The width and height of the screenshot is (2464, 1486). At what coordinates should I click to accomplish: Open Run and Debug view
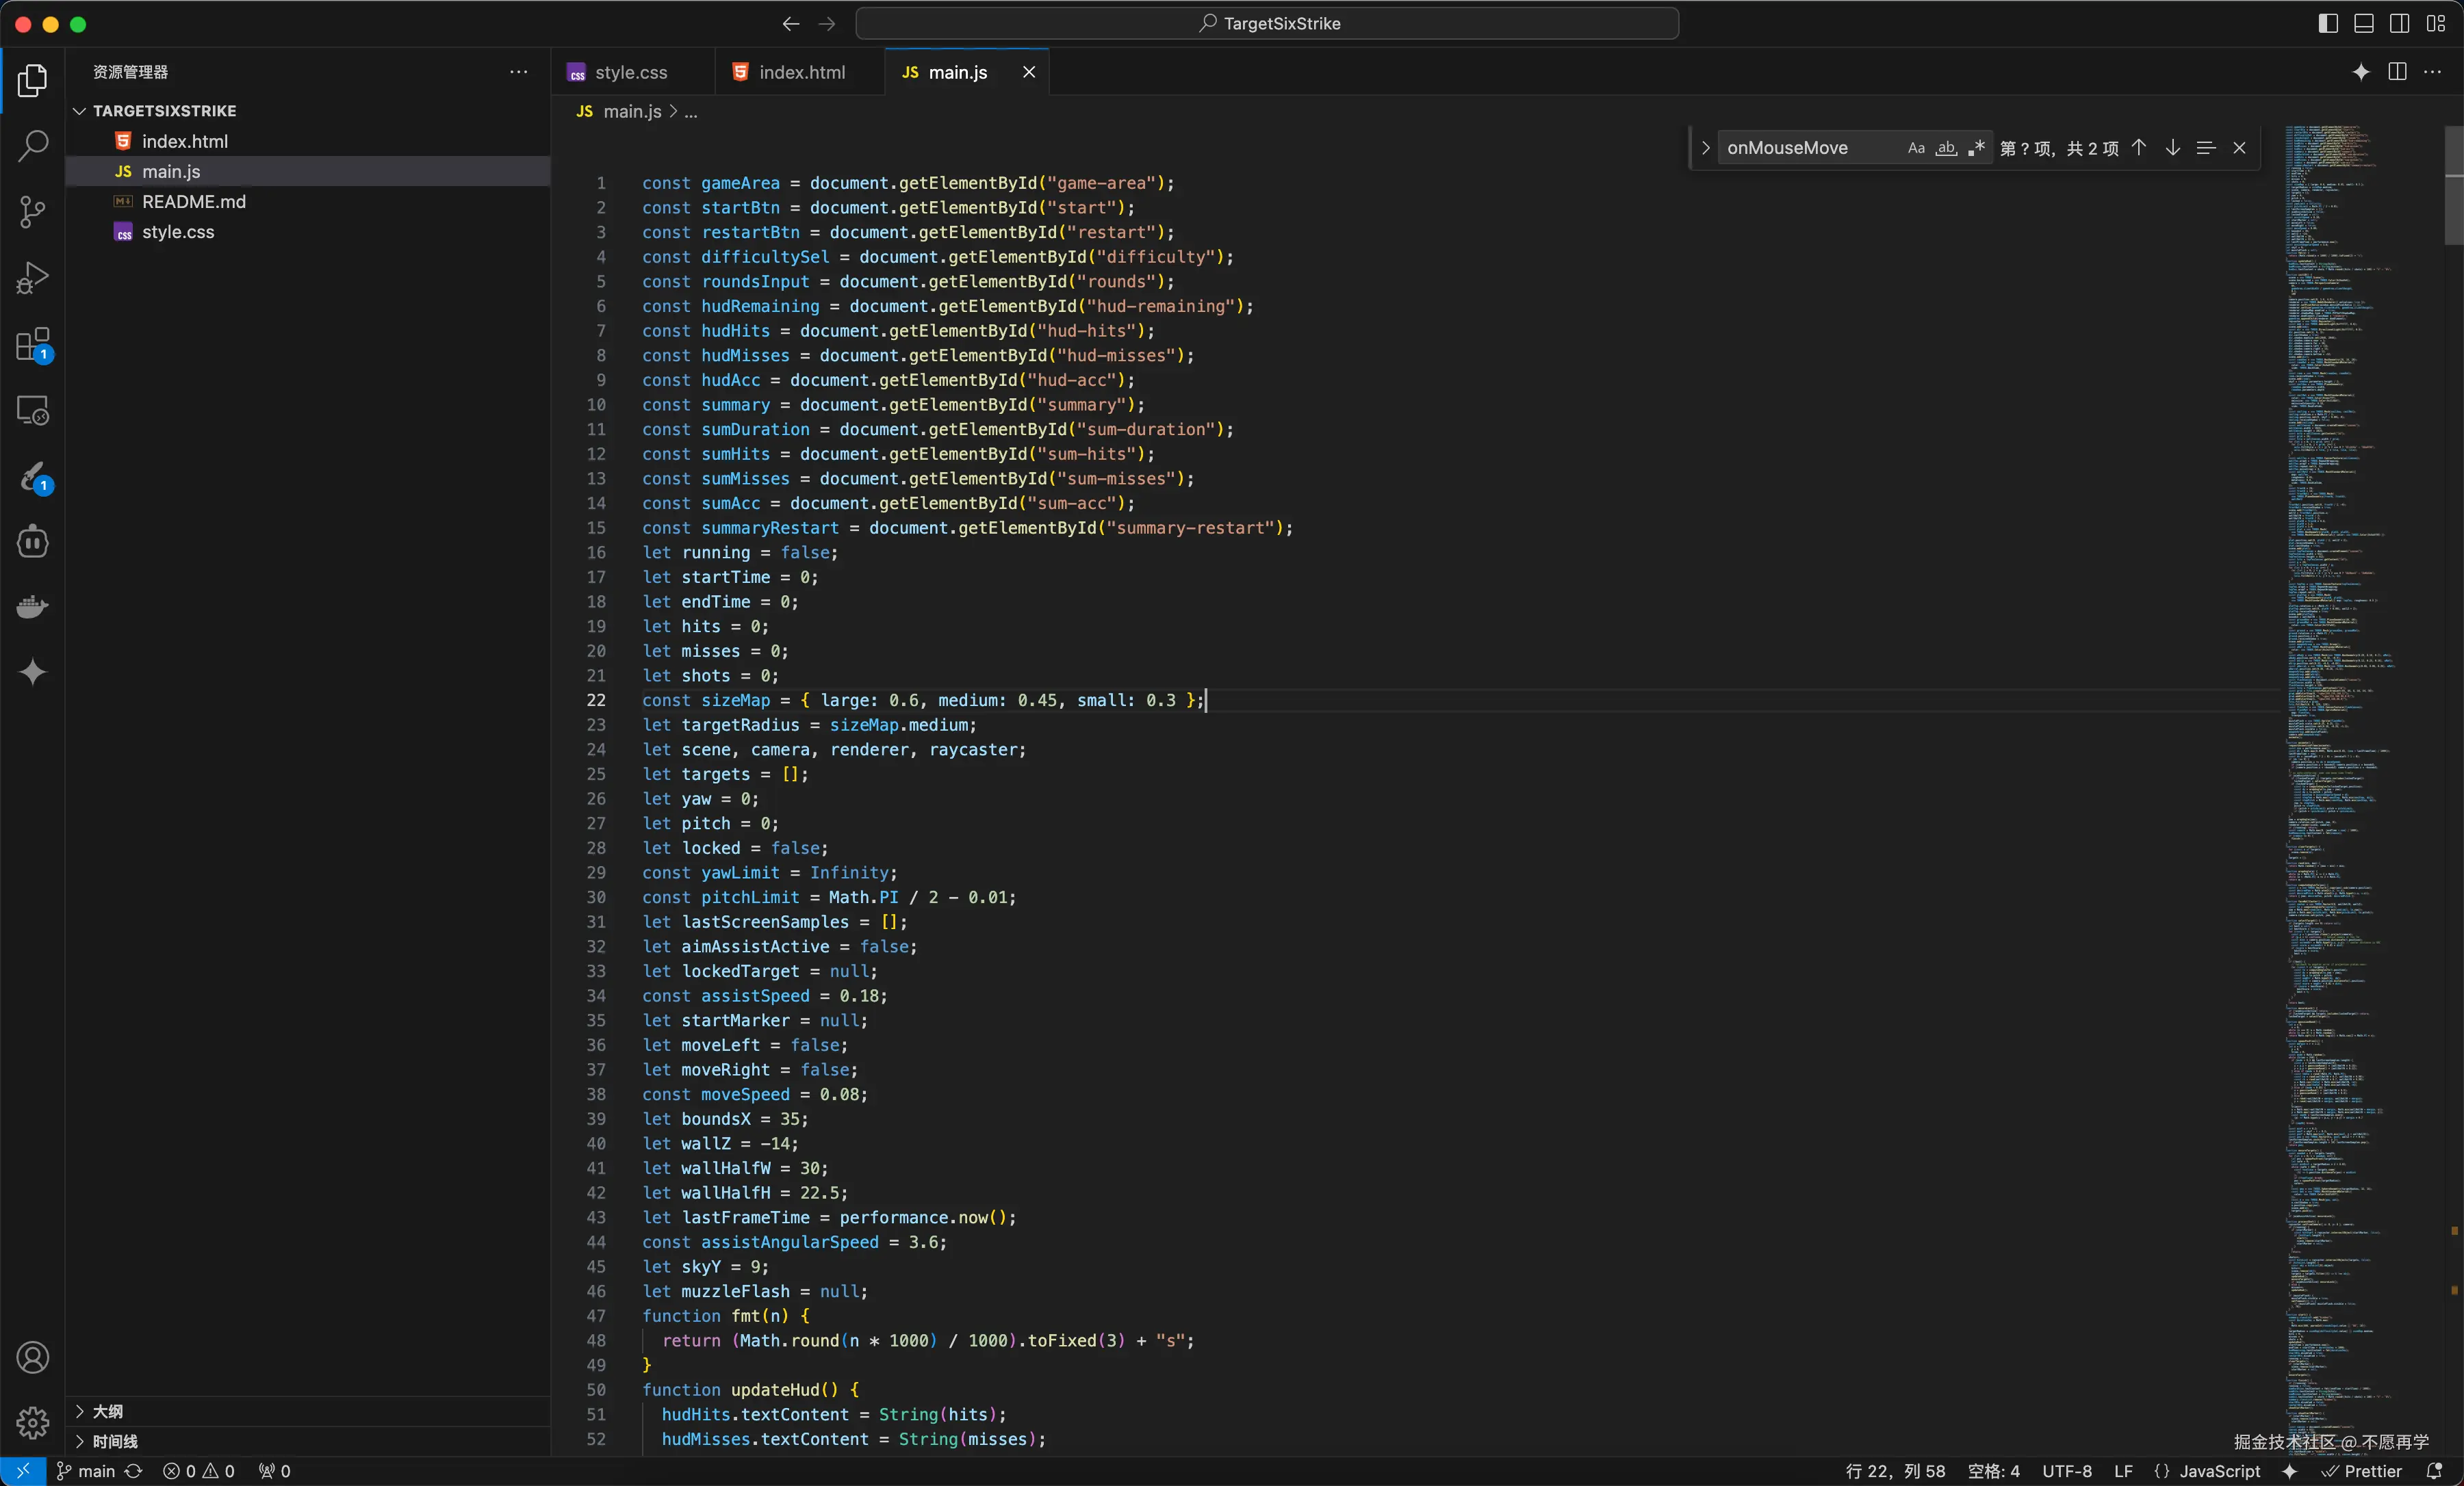33,278
